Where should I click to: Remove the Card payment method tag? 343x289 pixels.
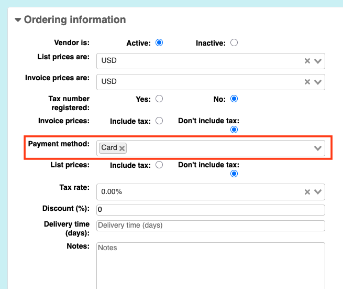pos(122,148)
